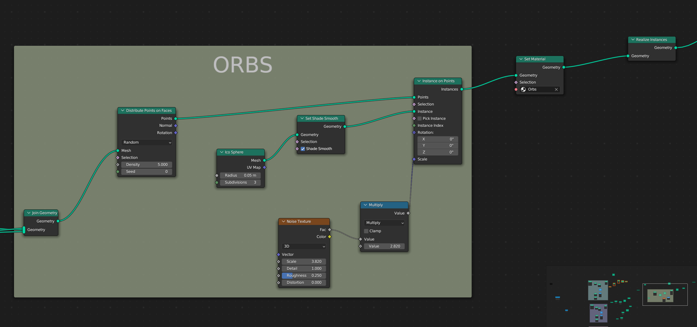Disable the Shade Smooth checkbox

303,149
